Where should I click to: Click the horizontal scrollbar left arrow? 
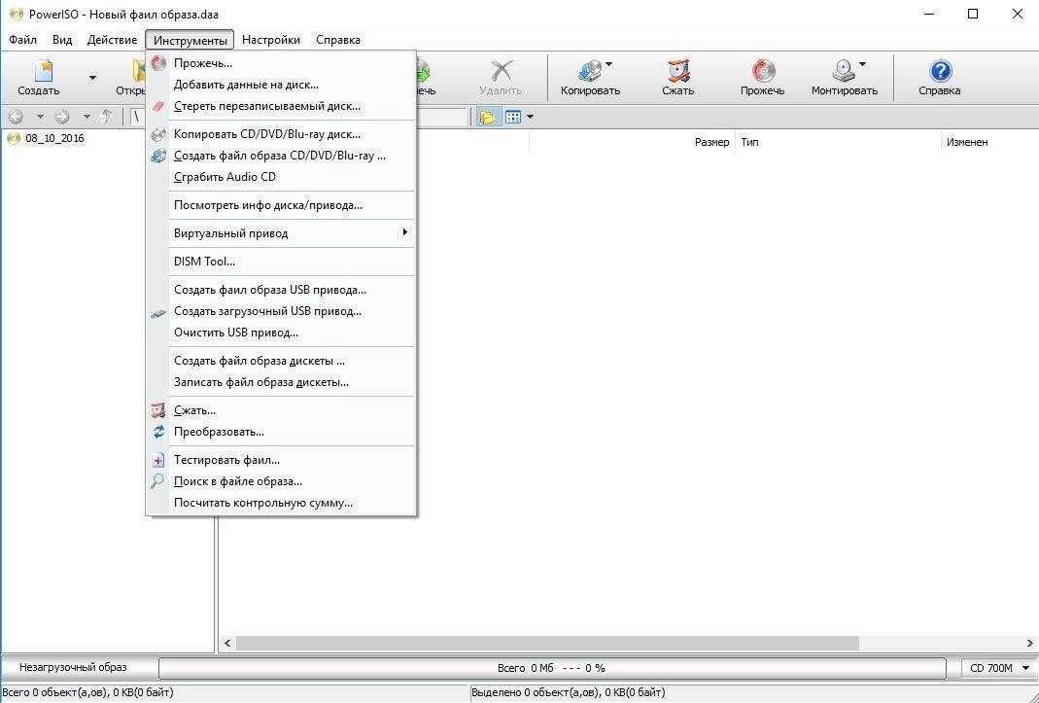(227, 644)
